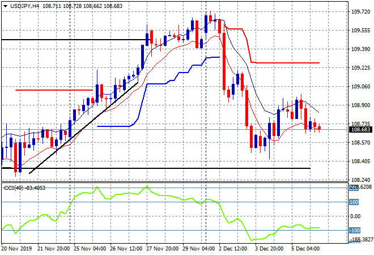
Task: Click price scale label 108.240
Action: (x=360, y=180)
